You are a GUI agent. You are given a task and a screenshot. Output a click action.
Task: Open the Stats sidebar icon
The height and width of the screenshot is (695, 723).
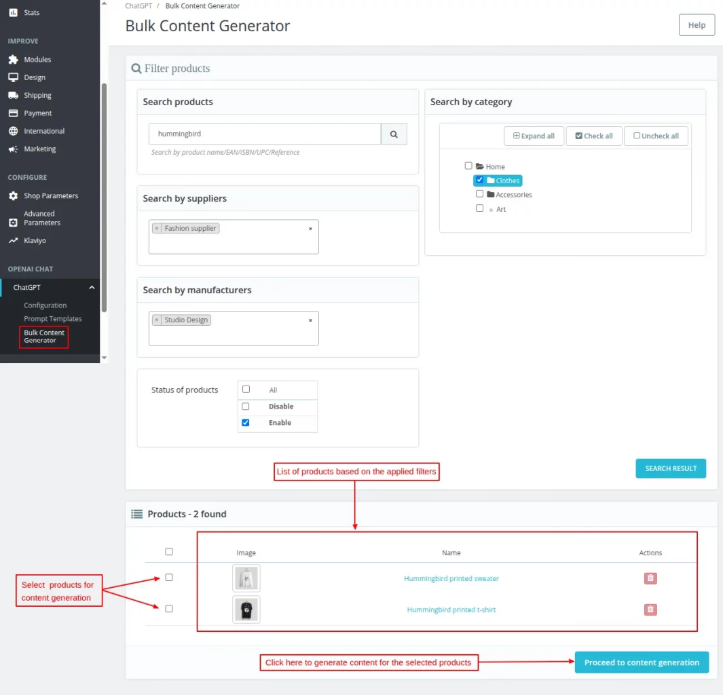(14, 12)
